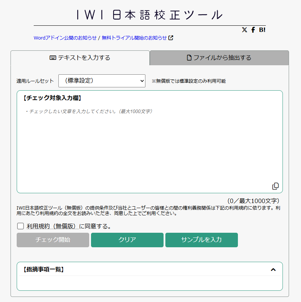The height and width of the screenshot is (302, 301).
Task: Click the 適用ルールセット label
Action: [35, 81]
